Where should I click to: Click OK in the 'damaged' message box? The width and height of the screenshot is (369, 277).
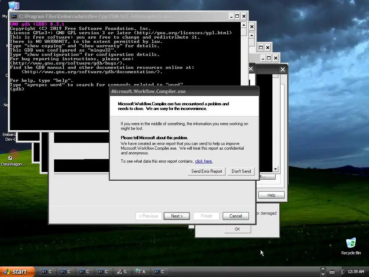click(237, 229)
